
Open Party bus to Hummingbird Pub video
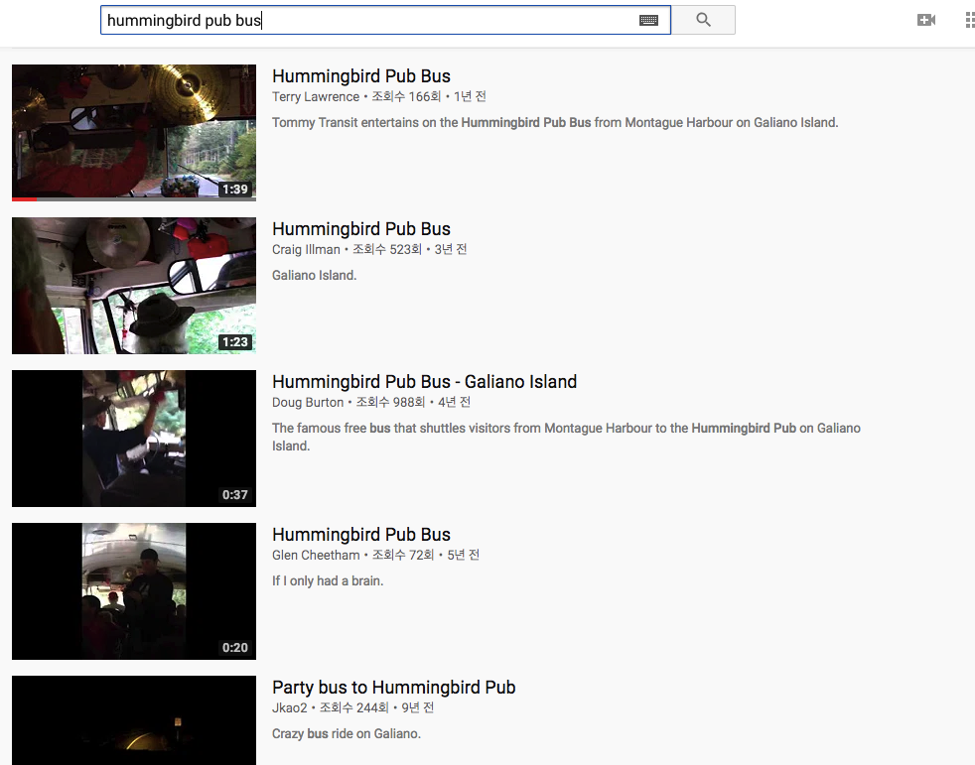coord(393,687)
